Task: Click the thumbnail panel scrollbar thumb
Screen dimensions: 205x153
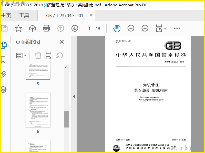Action: pyautogui.click(x=66, y=119)
